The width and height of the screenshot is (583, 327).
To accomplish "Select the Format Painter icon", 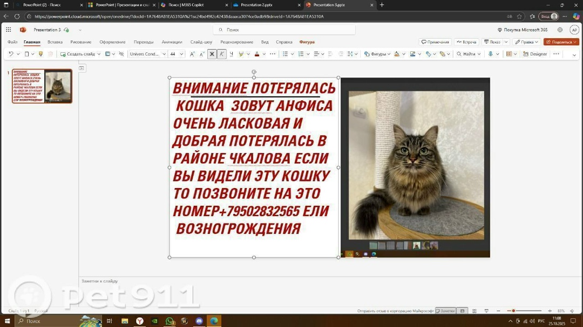I will (x=40, y=54).
